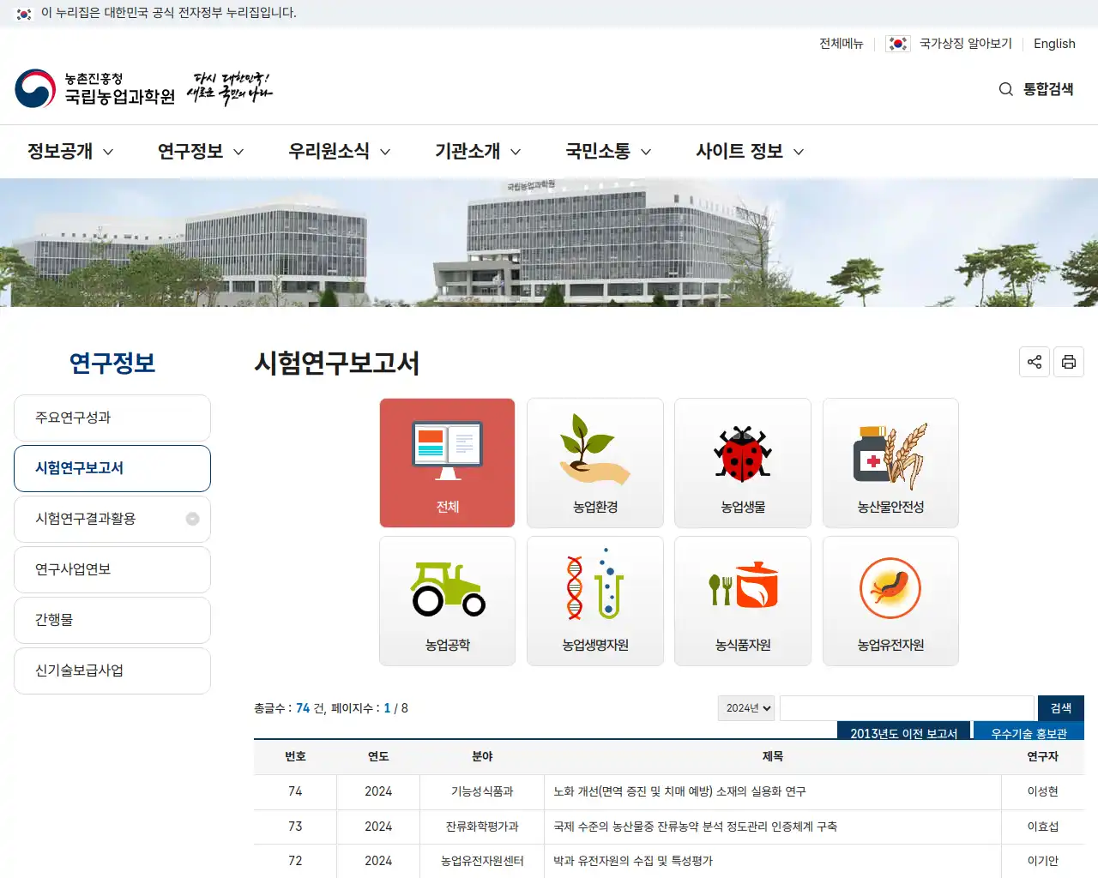The image size is (1098, 878).
Task: Open report 노화 개선 소재의 실용화 연구
Action: [679, 791]
